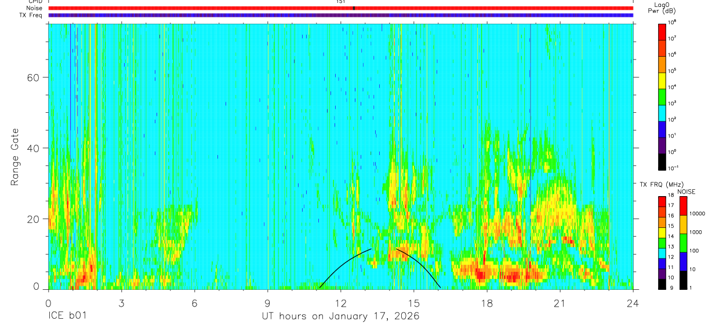
Task: Click x-axis tick label 3
Action: [x=122, y=303]
